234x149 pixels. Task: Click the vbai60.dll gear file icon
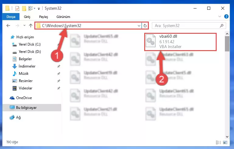tap(151, 41)
